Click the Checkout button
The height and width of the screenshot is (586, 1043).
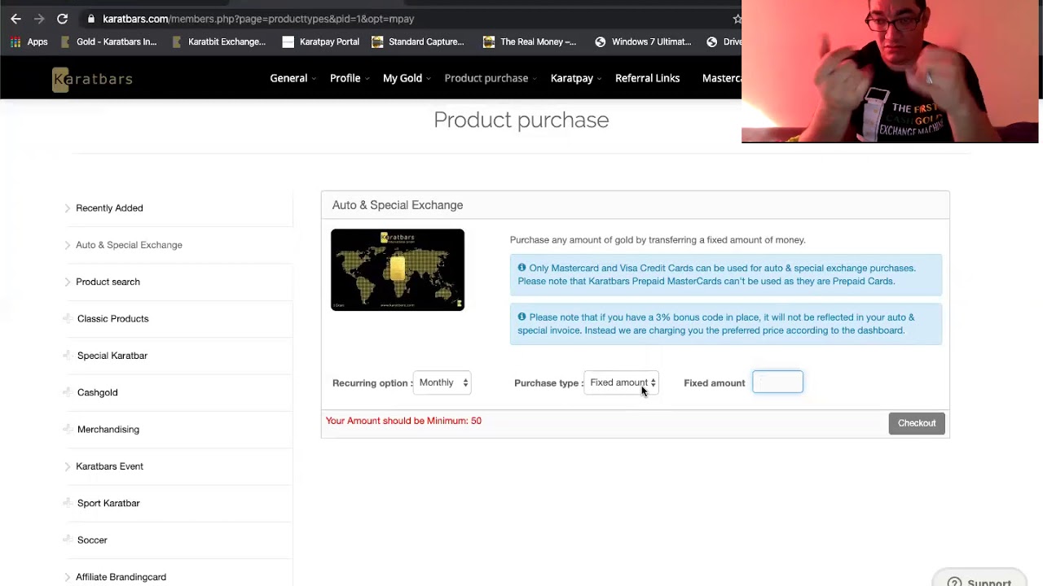tap(917, 423)
